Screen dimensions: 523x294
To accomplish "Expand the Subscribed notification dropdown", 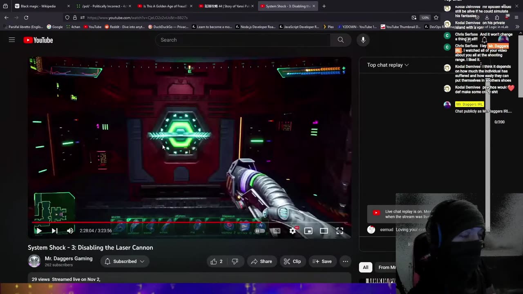I will point(125,261).
